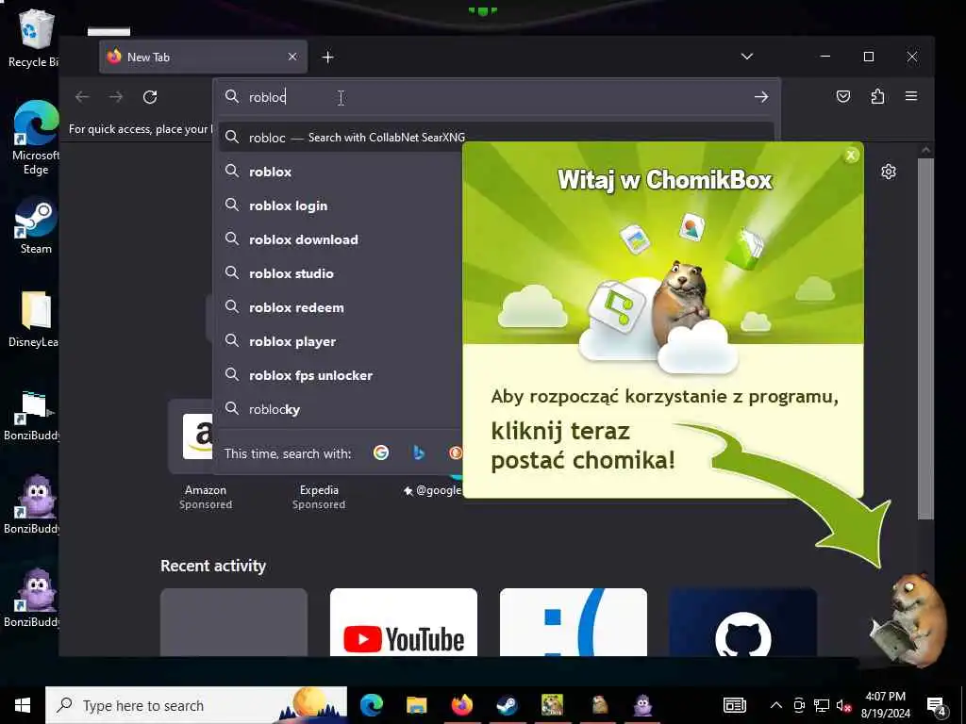The height and width of the screenshot is (724, 966).
Task: Open the Recycle Bin desktop icon
Action: click(x=34, y=38)
